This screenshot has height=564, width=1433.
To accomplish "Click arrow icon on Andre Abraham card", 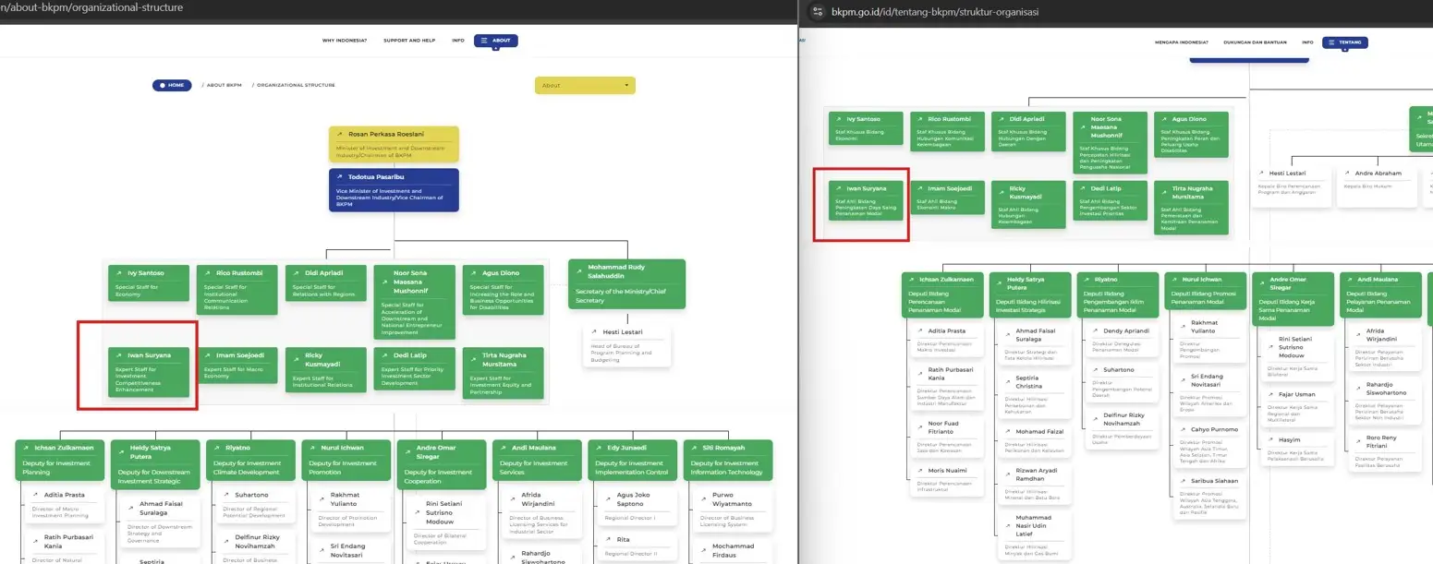I will click(x=1345, y=174).
